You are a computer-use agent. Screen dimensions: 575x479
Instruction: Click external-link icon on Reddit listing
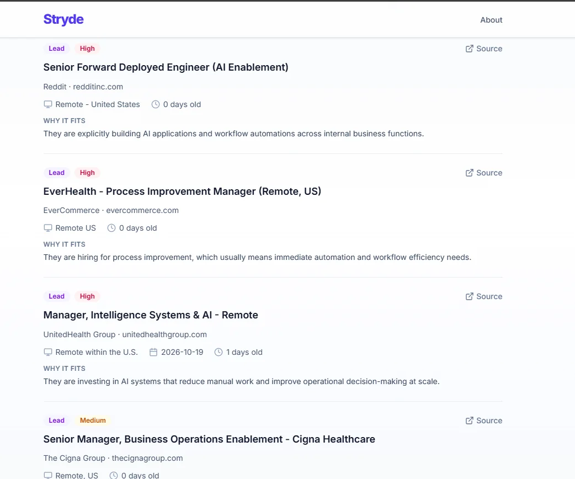click(x=470, y=49)
